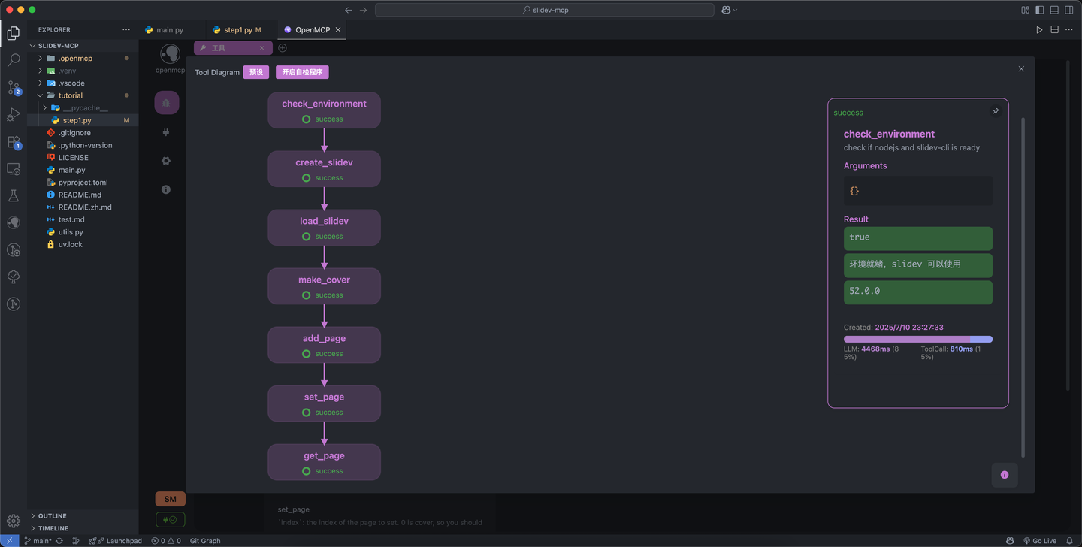This screenshot has width=1082, height=547.
Task: Expand the .vscode folder
Action: tap(83, 83)
